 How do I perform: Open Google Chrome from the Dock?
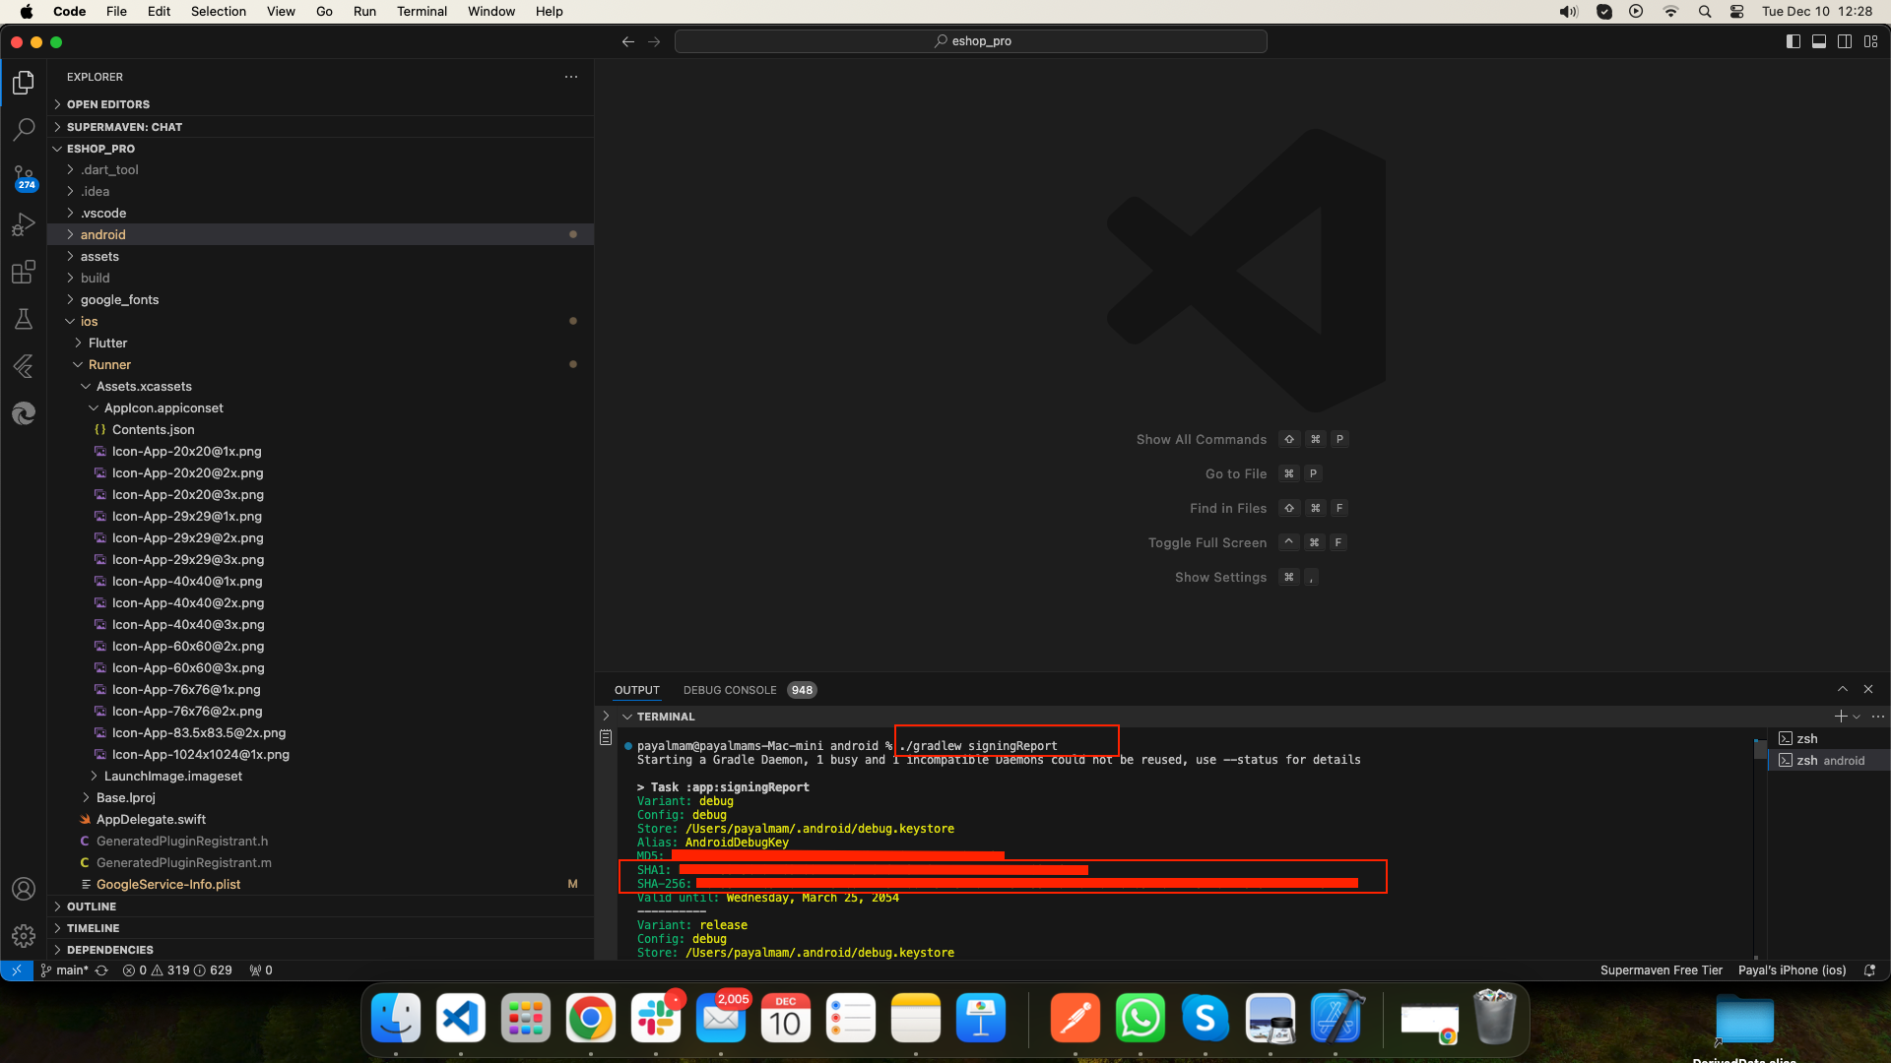click(590, 1019)
